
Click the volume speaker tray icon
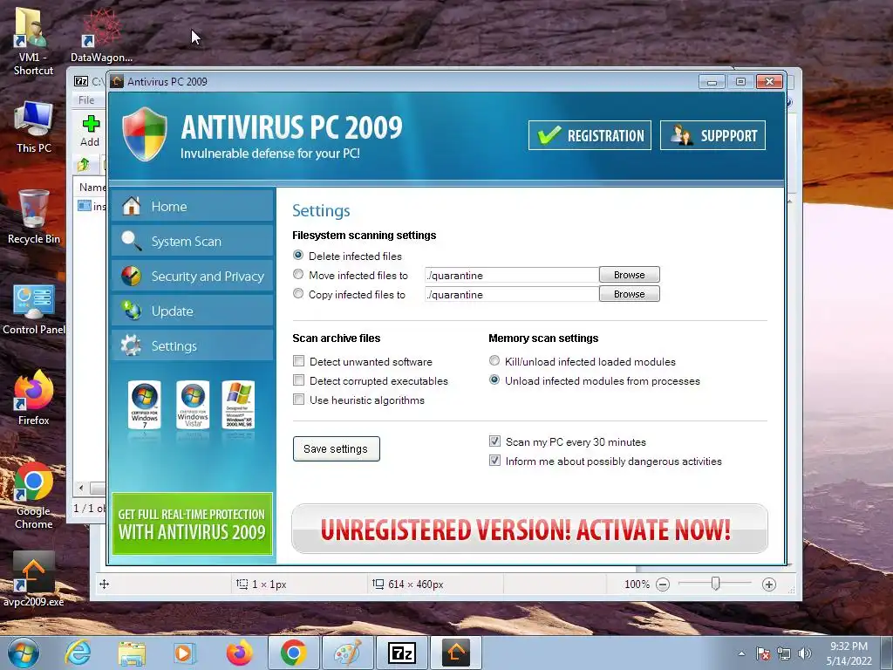(x=805, y=653)
